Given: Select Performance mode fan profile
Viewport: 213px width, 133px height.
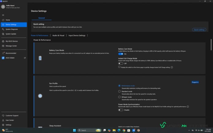Looking at the screenshot, I should pyautogui.click(x=119, y=86).
